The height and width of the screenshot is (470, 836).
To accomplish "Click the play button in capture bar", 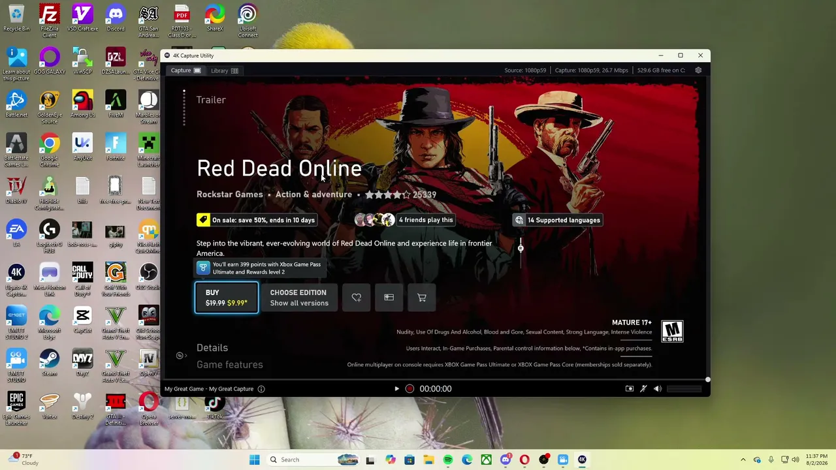I will click(396, 389).
